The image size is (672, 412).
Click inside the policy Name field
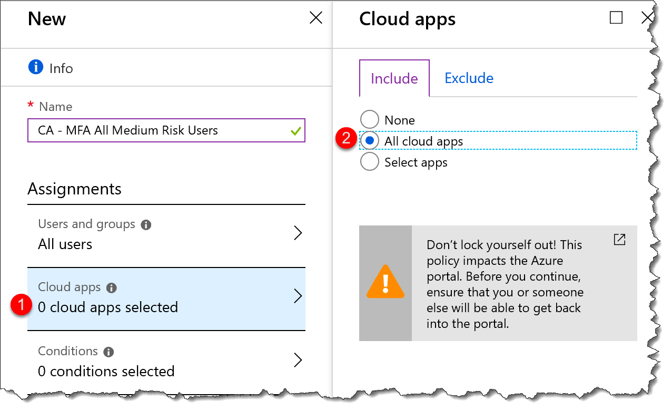click(x=158, y=130)
